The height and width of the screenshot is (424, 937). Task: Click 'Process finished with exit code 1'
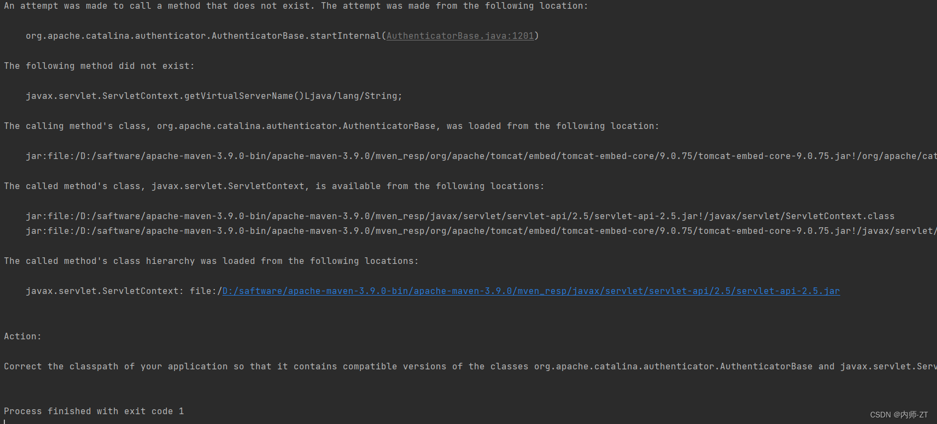pyautogui.click(x=93, y=411)
